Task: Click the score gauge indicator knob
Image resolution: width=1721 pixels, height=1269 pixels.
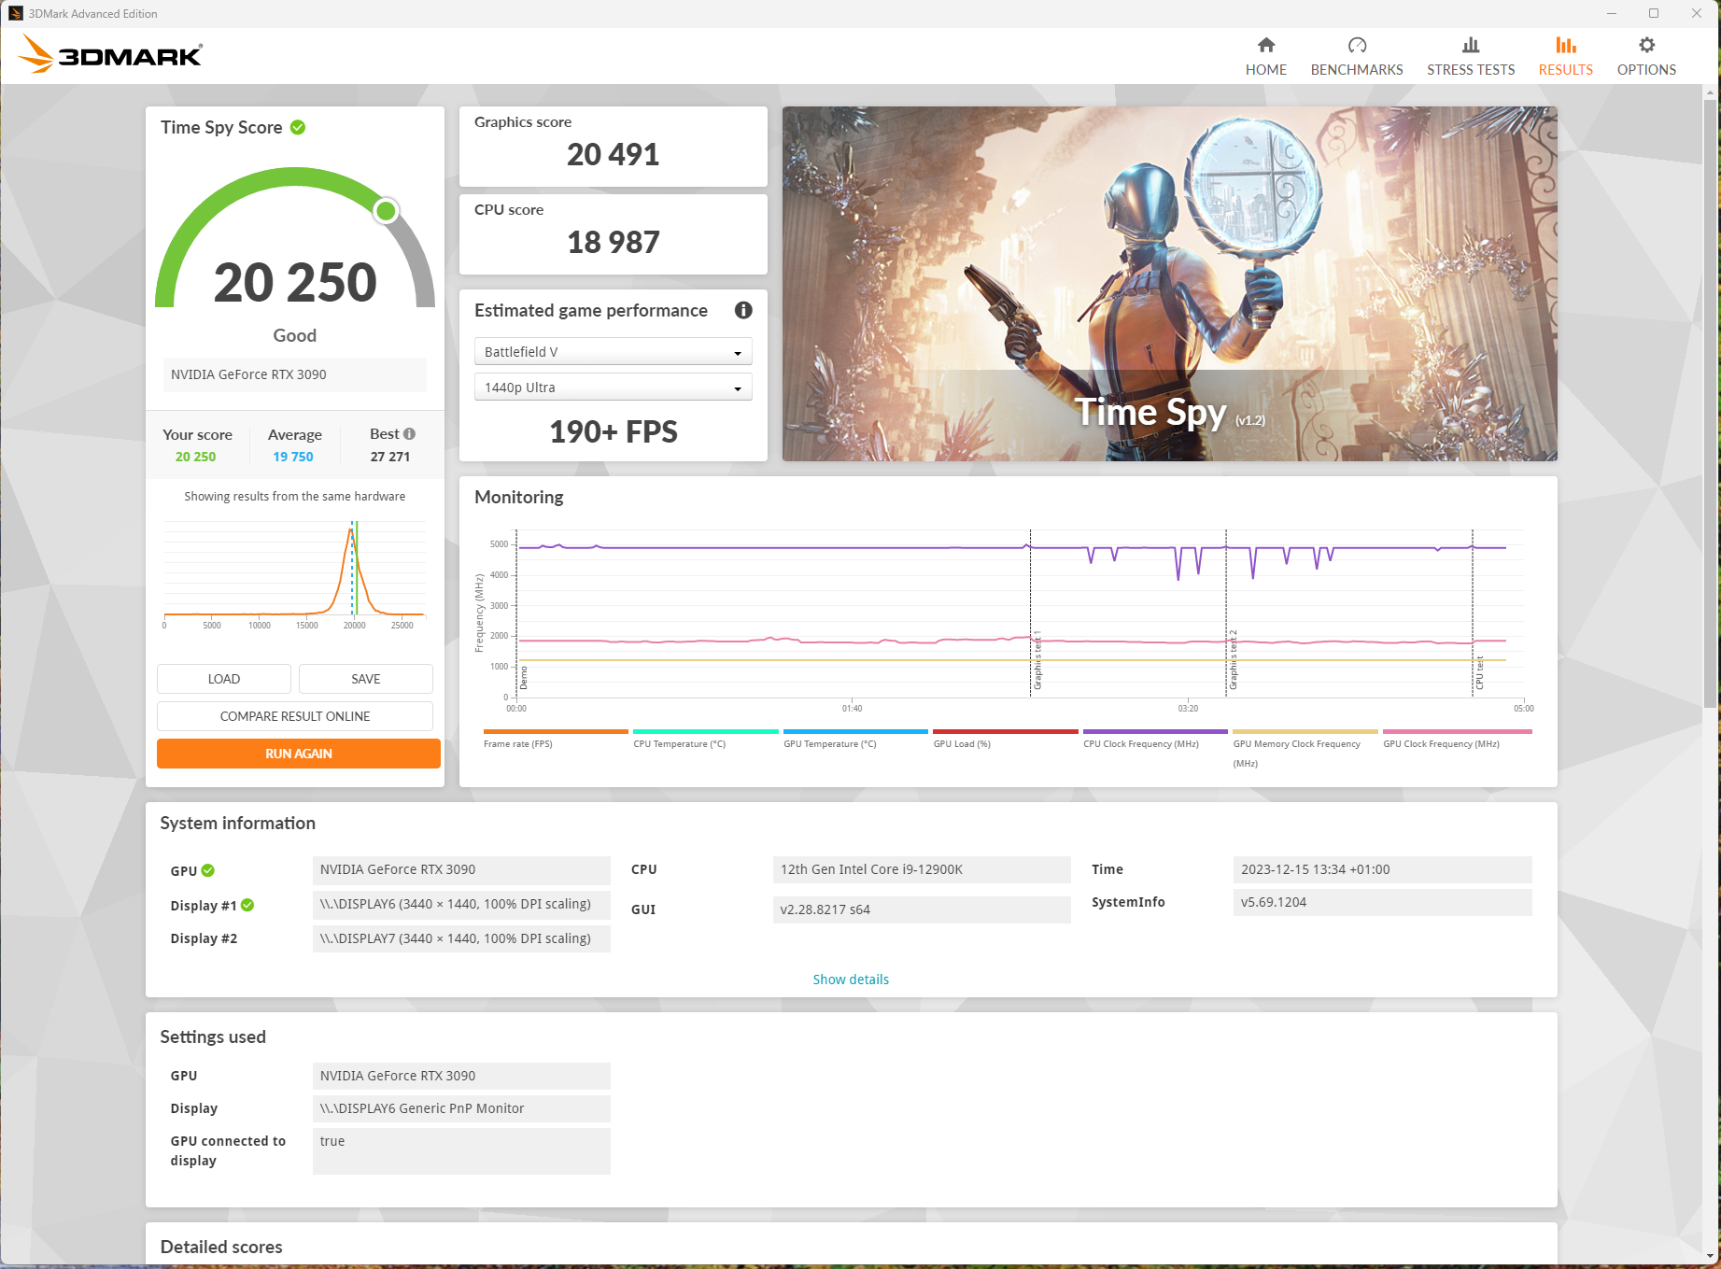Action: (x=386, y=211)
